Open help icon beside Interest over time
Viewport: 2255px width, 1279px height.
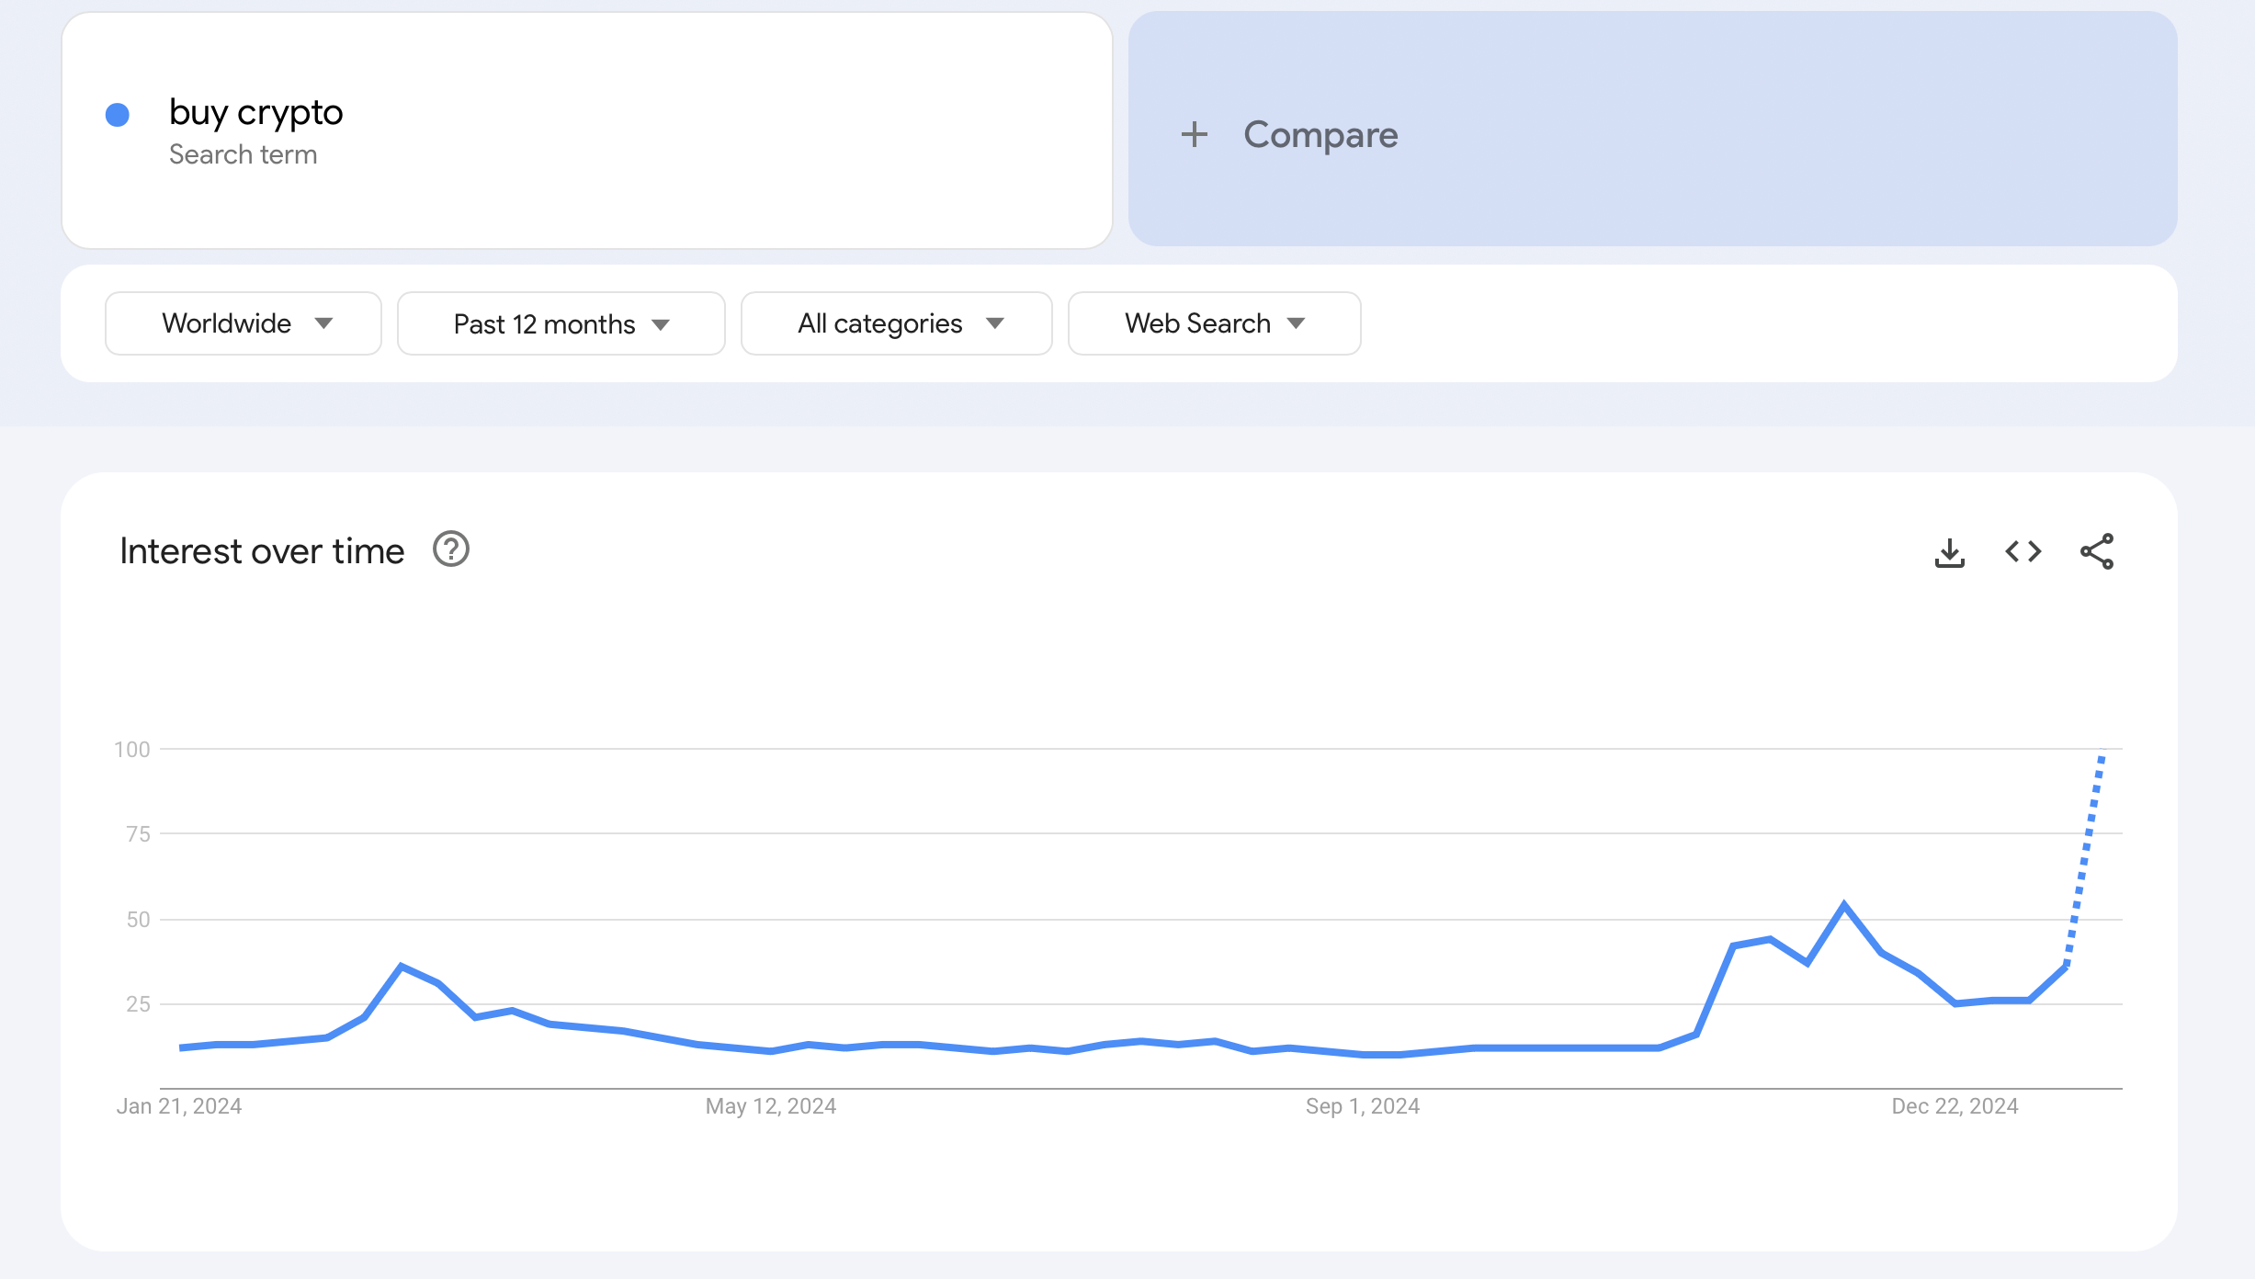(x=451, y=549)
